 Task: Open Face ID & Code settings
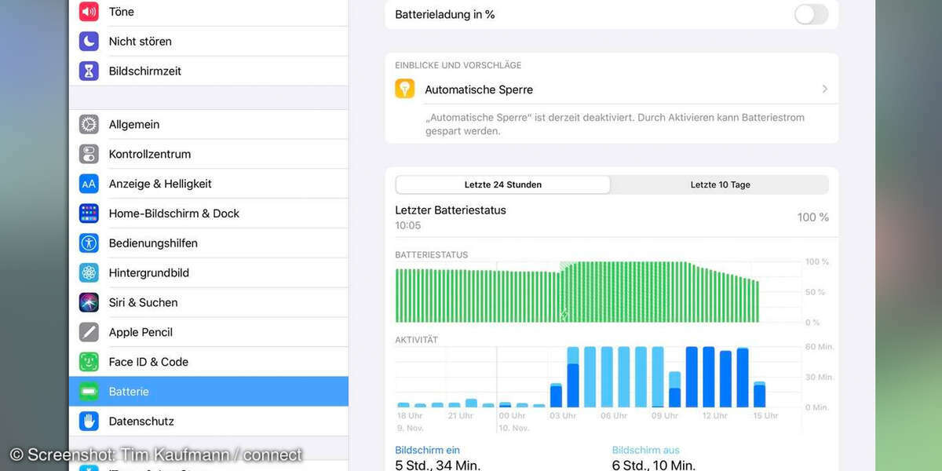[x=209, y=362]
